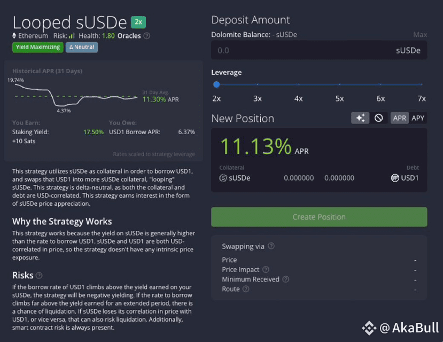
Task: Click the sUSDe collateral token icon
Action: point(223,178)
